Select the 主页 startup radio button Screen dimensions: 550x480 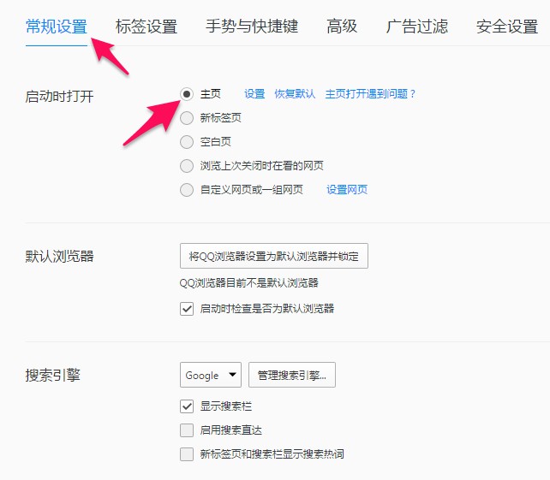pos(187,94)
